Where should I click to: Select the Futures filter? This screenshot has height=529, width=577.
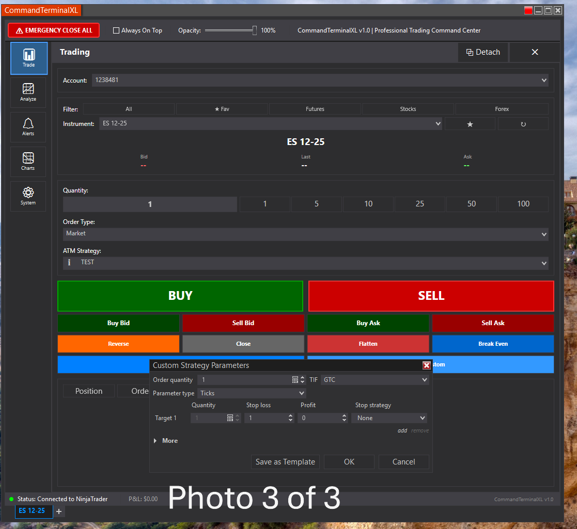click(x=315, y=109)
